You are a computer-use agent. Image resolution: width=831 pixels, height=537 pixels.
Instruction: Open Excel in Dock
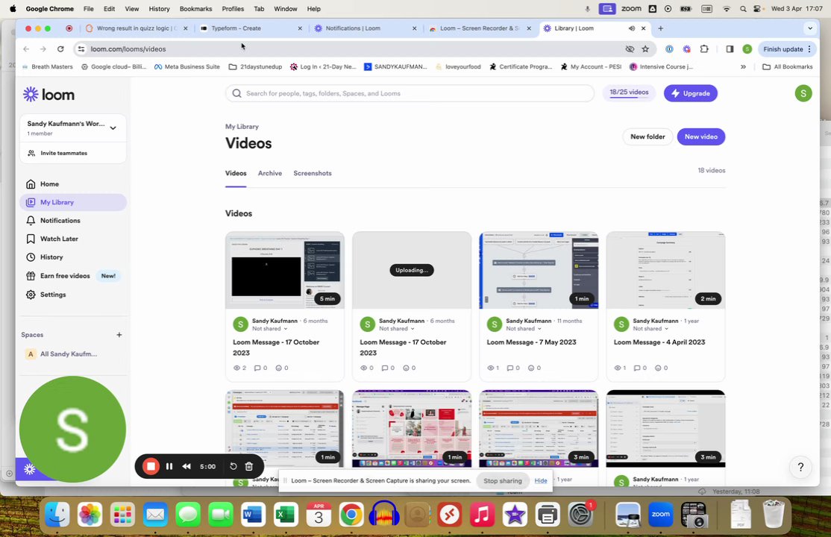point(286,514)
